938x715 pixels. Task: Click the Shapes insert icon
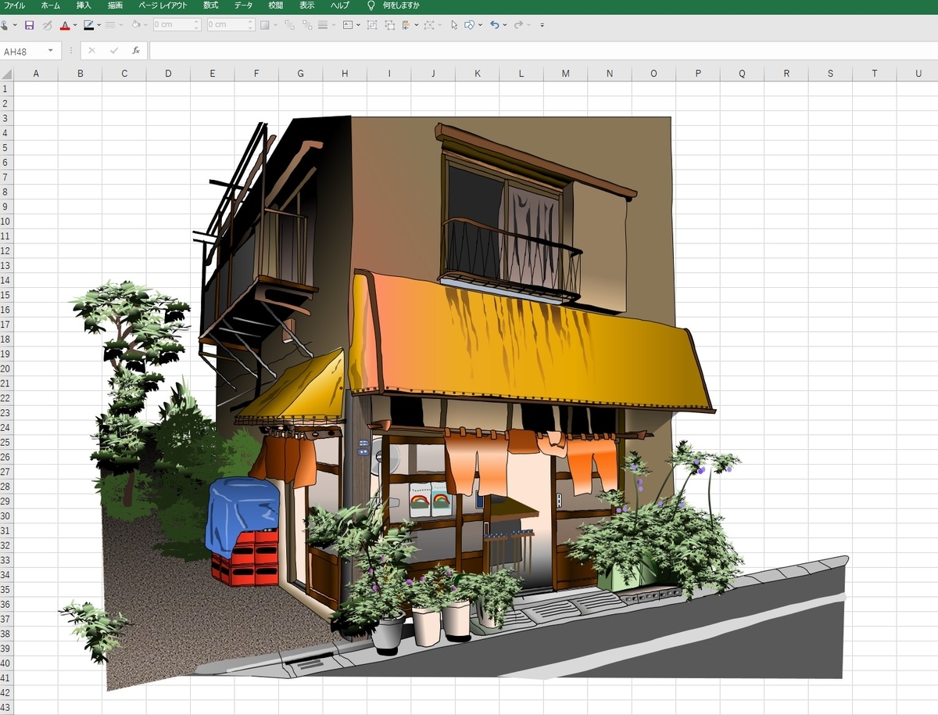469,25
